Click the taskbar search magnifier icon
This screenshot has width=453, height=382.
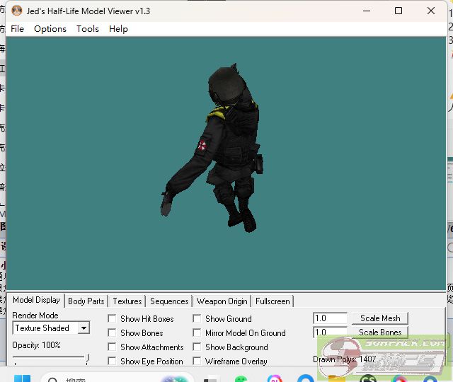click(52, 380)
